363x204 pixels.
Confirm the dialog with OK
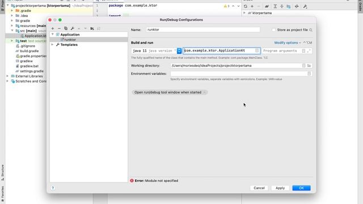301,188
